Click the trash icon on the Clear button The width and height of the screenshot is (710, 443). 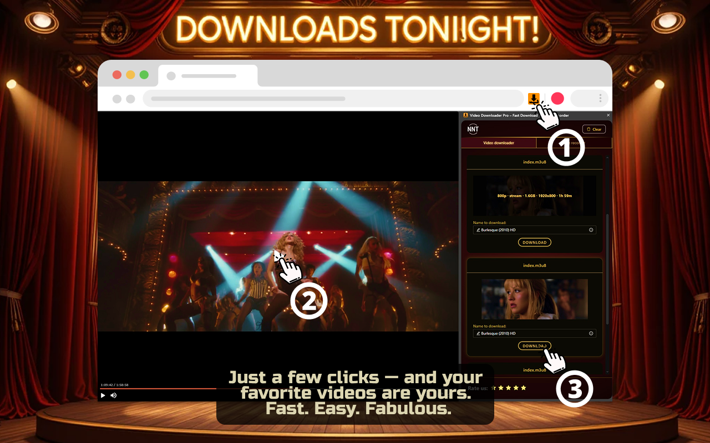pos(588,129)
